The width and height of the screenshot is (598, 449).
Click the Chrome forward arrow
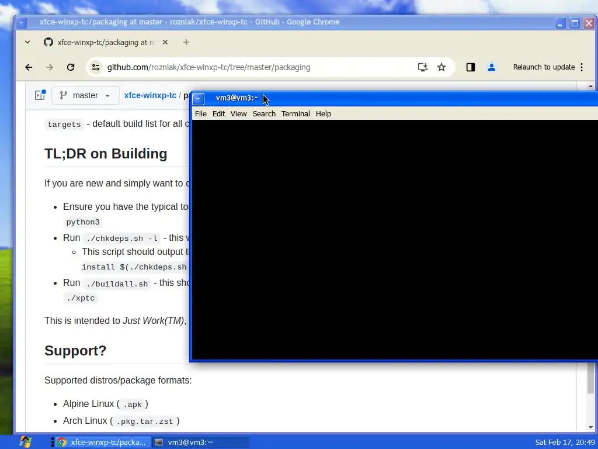[x=50, y=67]
